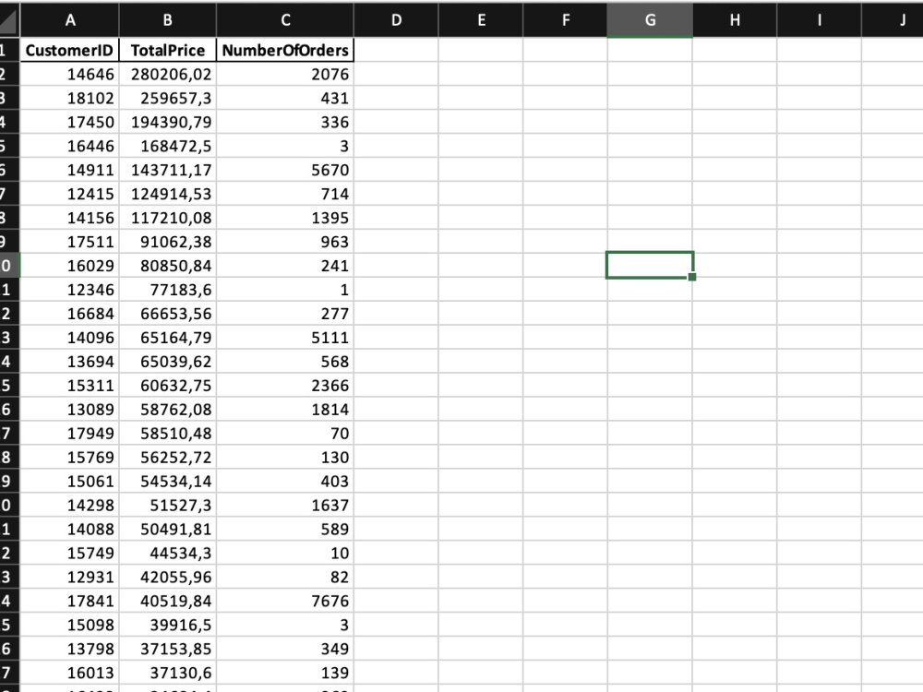This screenshot has width=923, height=692.
Task: Select highlighted column G header
Action: pos(650,20)
